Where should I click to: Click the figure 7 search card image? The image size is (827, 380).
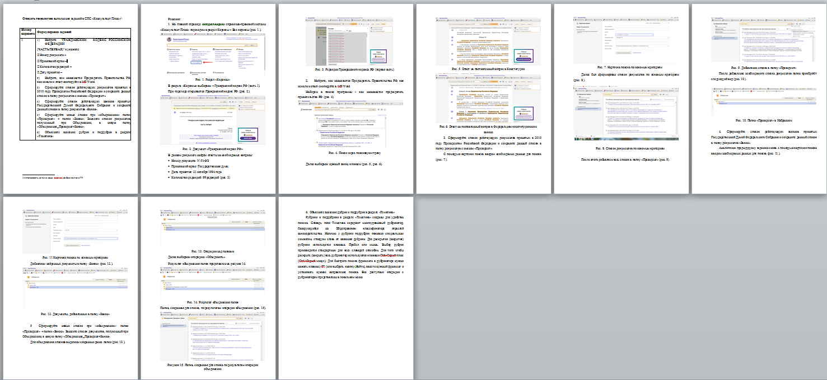coord(625,41)
